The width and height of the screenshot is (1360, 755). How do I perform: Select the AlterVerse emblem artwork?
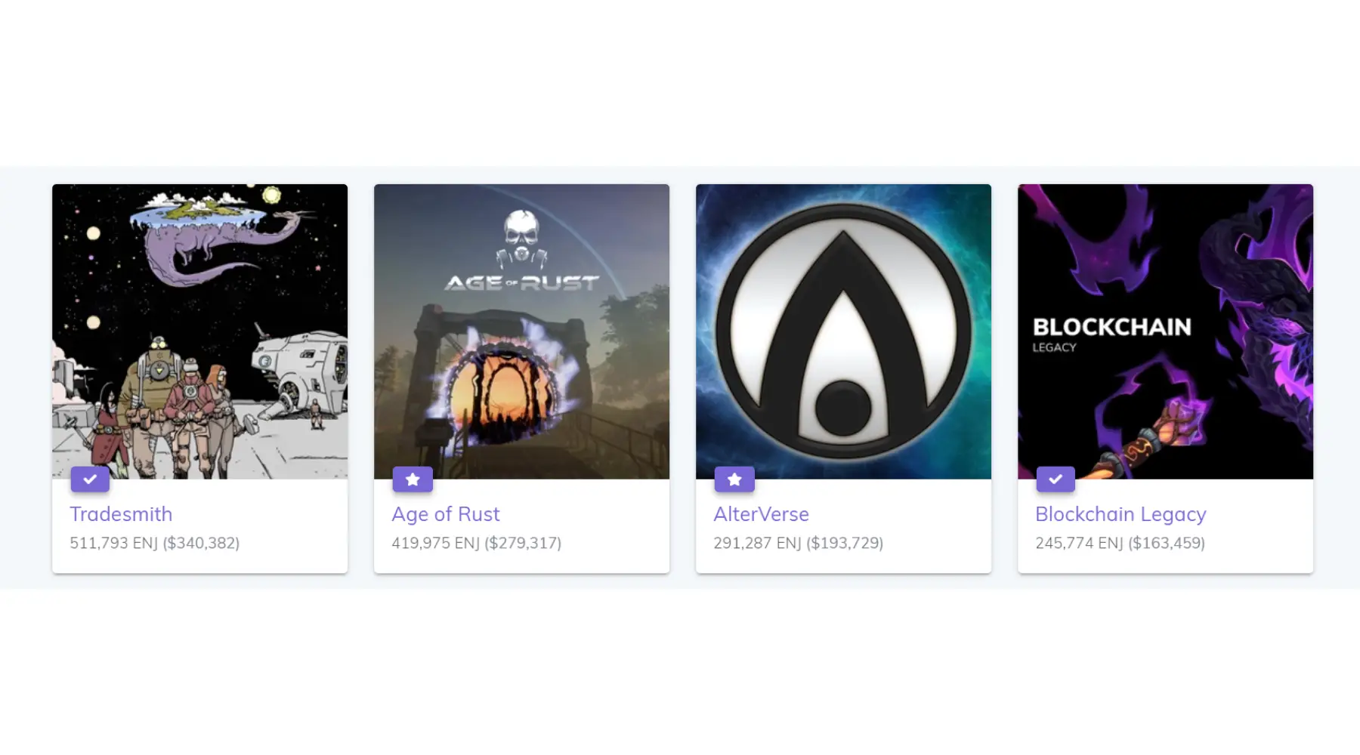pyautogui.click(x=843, y=331)
